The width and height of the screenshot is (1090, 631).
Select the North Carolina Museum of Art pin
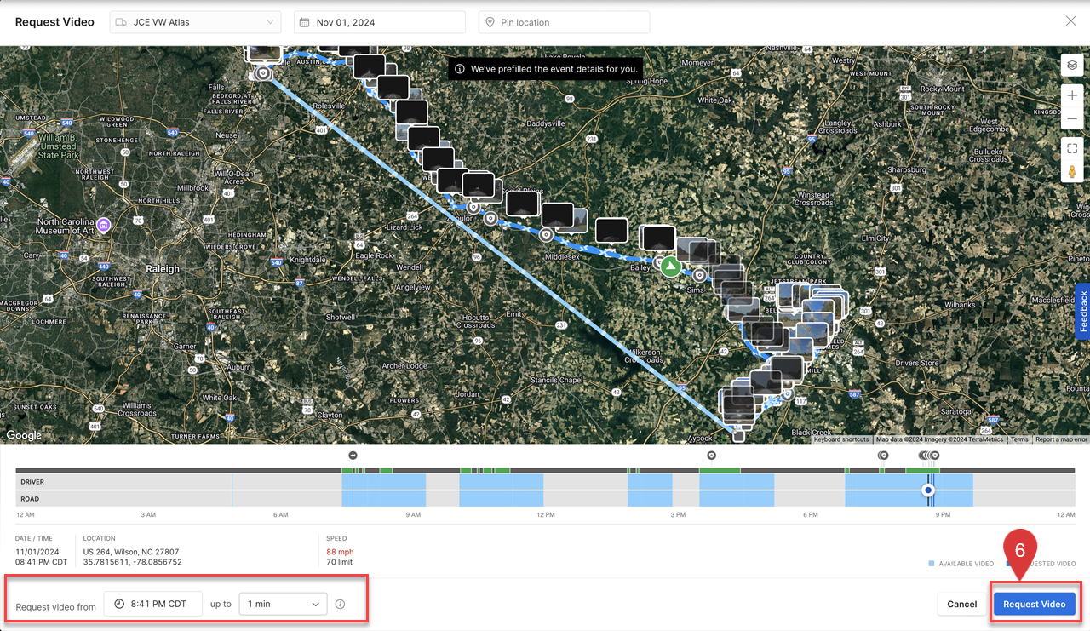(103, 225)
